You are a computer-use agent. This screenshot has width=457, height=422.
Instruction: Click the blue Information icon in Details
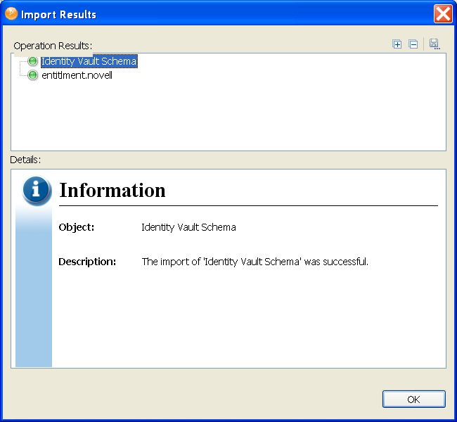(37, 190)
